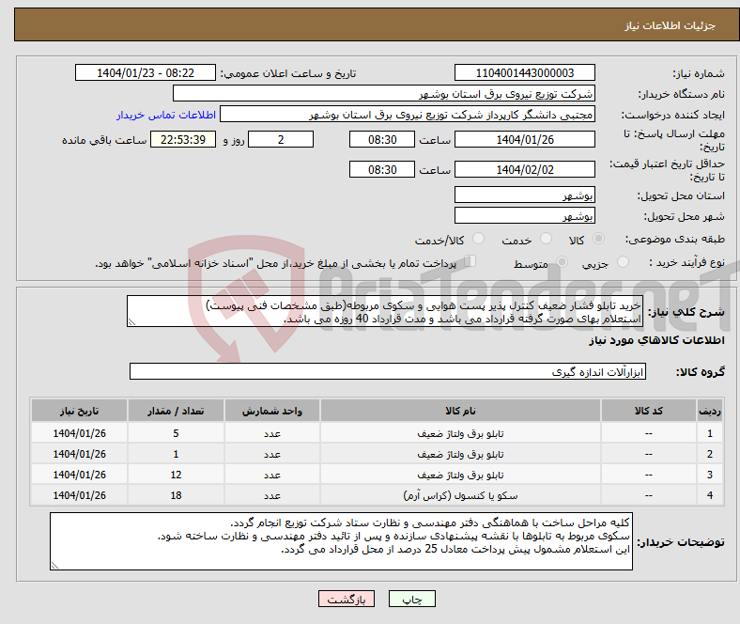Click the quantity 5 in row 1
Image resolution: width=740 pixels, height=624 pixels.
176,433
